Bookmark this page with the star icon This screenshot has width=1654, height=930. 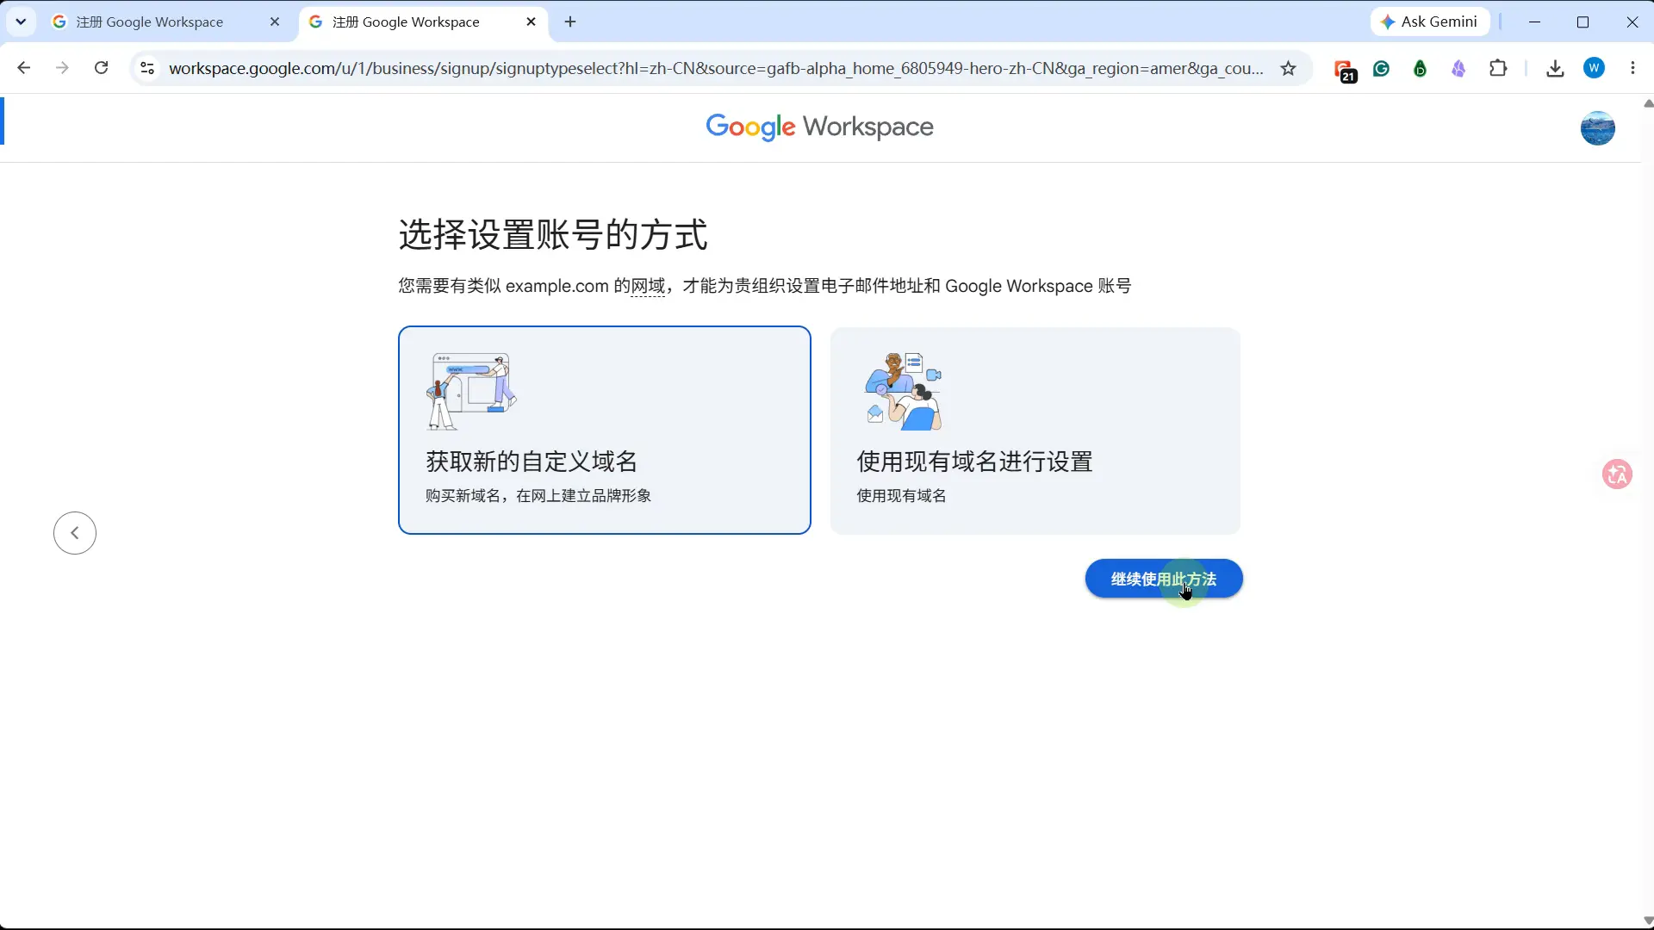pos(1288,68)
